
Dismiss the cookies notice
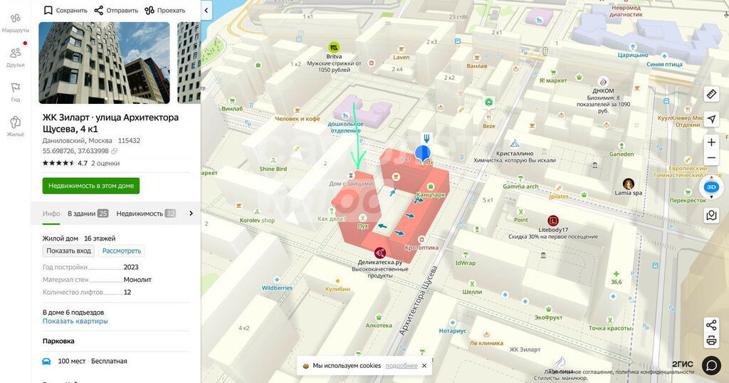(x=424, y=366)
